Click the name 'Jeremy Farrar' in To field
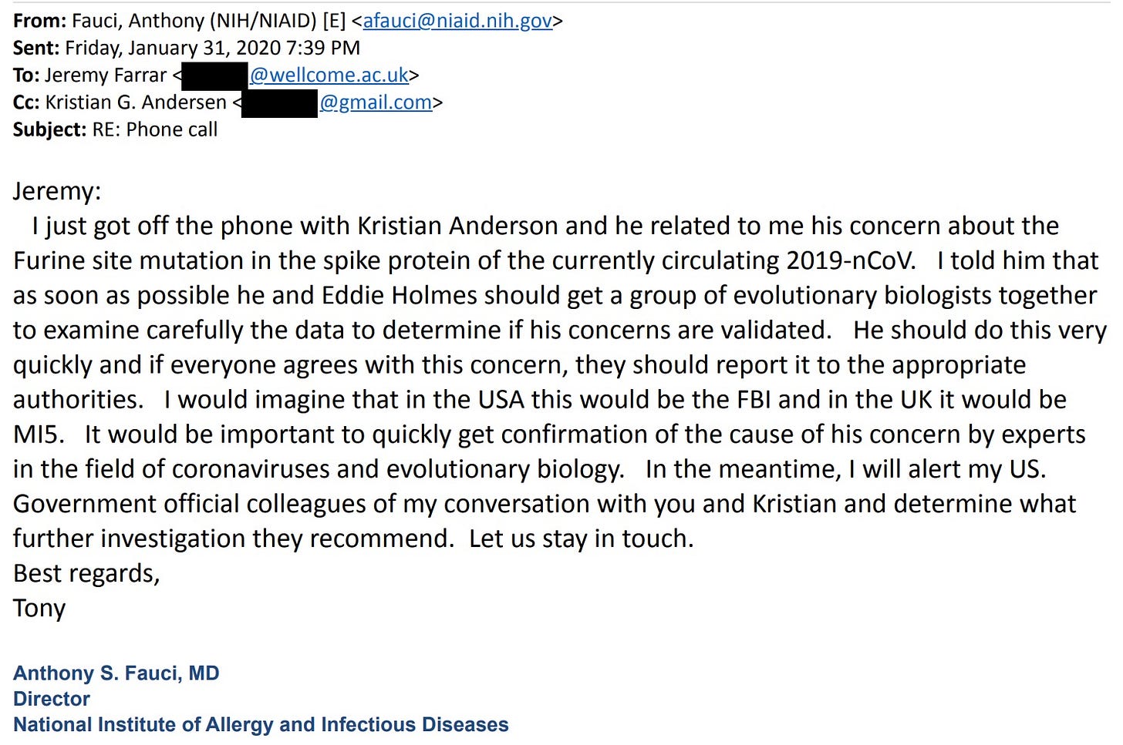This screenshot has height=745, width=1123. coord(106,76)
